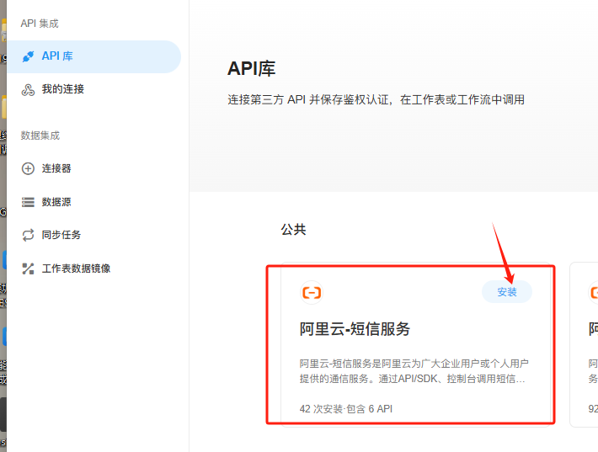
Task: Go to 我的连接 in the sidebar
Action: coord(63,89)
